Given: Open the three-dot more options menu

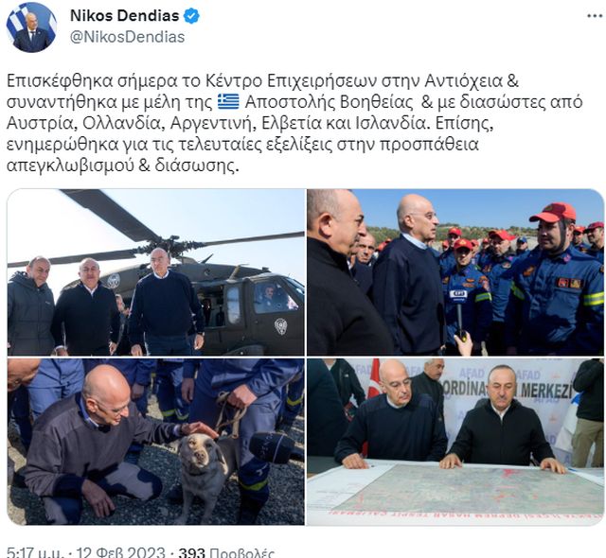Looking at the screenshot, I should [x=595, y=16].
